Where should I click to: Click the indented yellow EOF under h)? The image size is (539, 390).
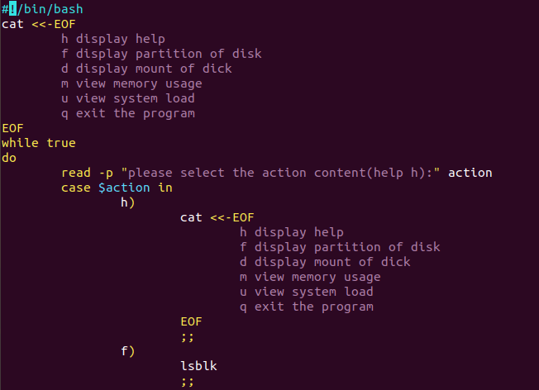(191, 321)
